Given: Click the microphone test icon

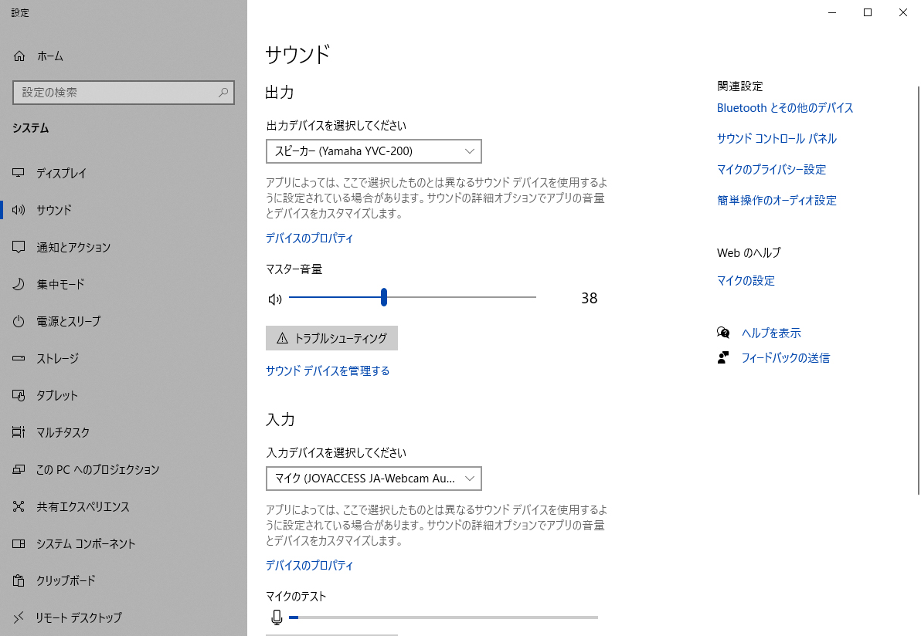Looking at the screenshot, I should 277,617.
